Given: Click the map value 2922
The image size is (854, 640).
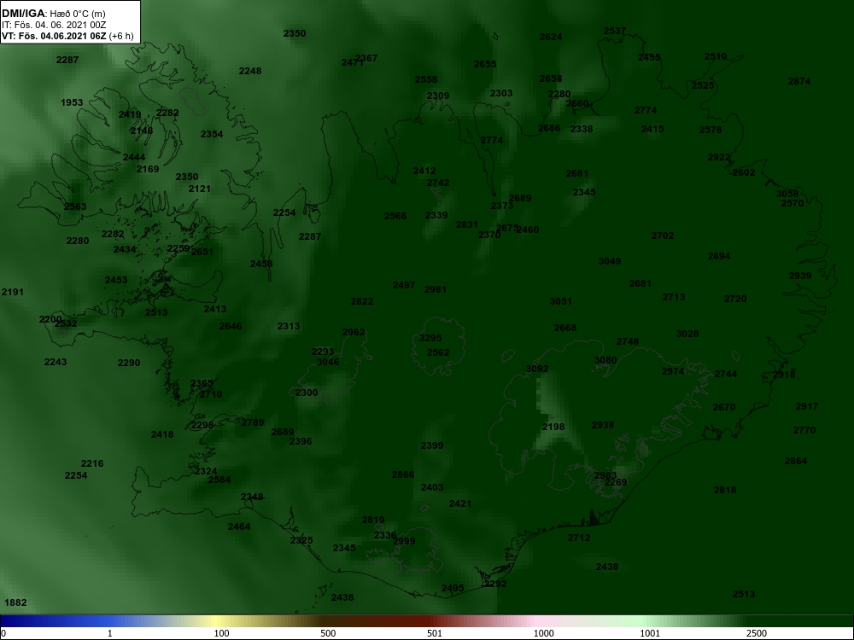Looking at the screenshot, I should pos(719,157).
